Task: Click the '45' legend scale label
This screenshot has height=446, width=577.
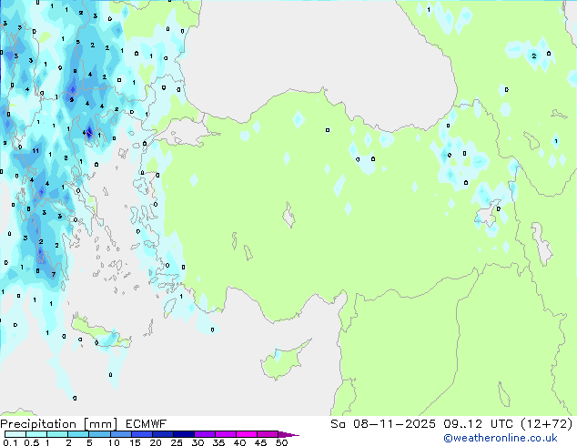Action: pyautogui.click(x=260, y=442)
